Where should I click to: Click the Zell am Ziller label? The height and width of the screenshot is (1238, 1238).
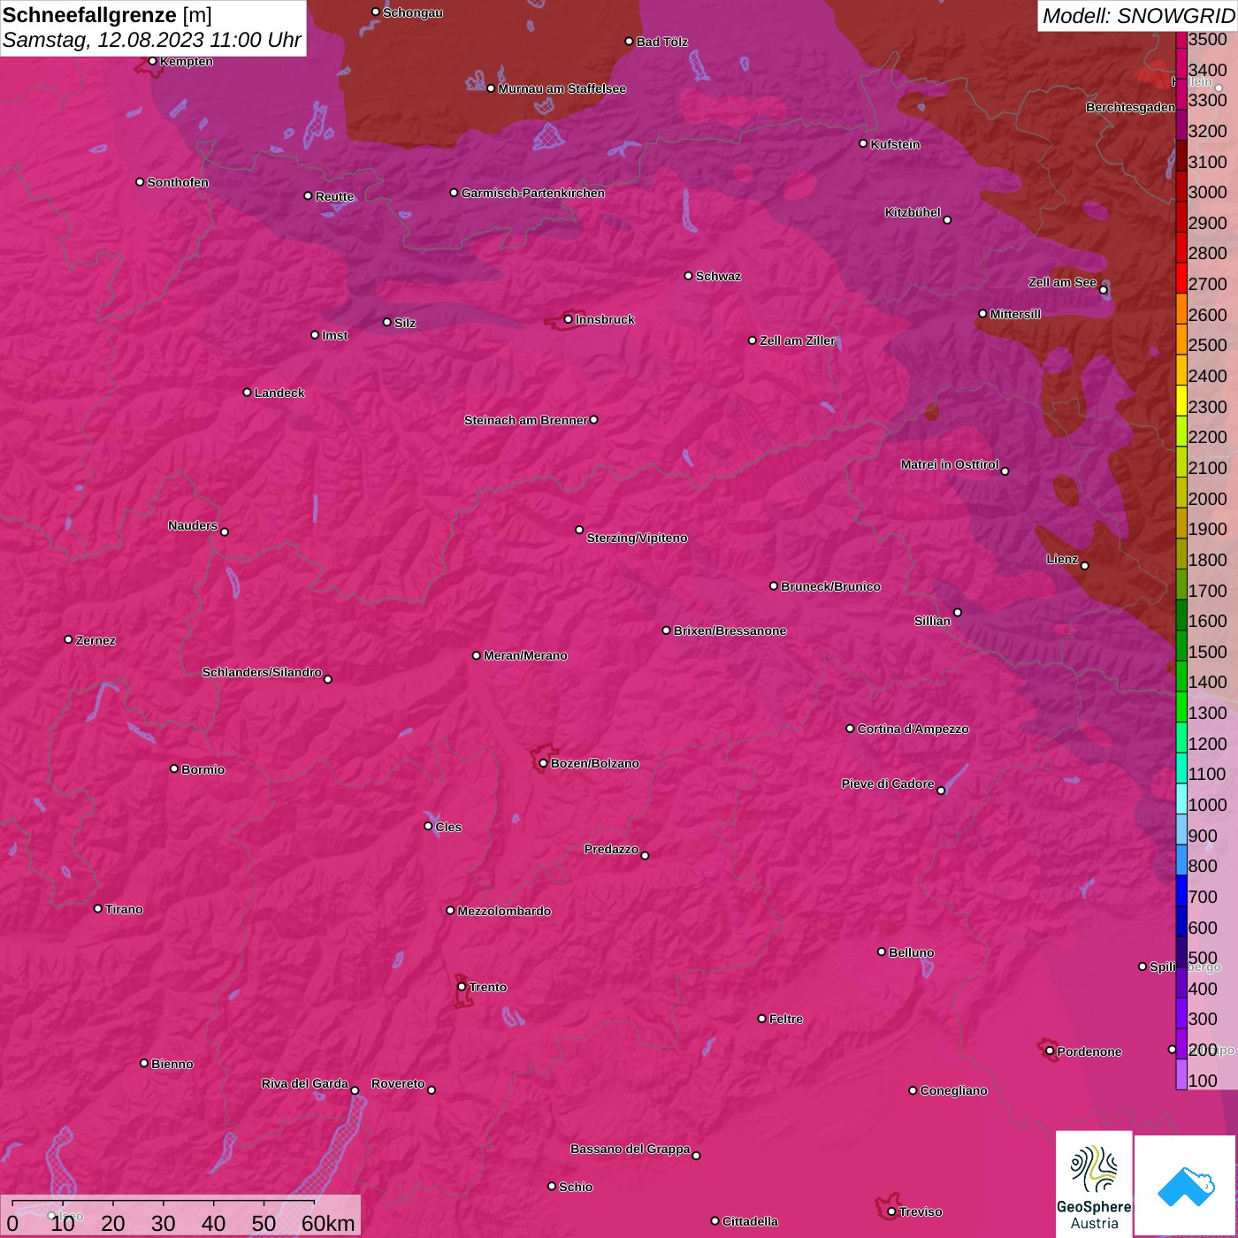(x=798, y=340)
